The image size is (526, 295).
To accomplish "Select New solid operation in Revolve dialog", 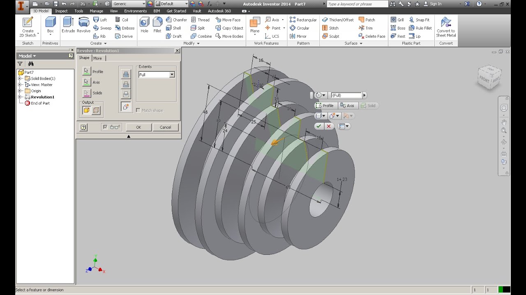I will 126,106.
